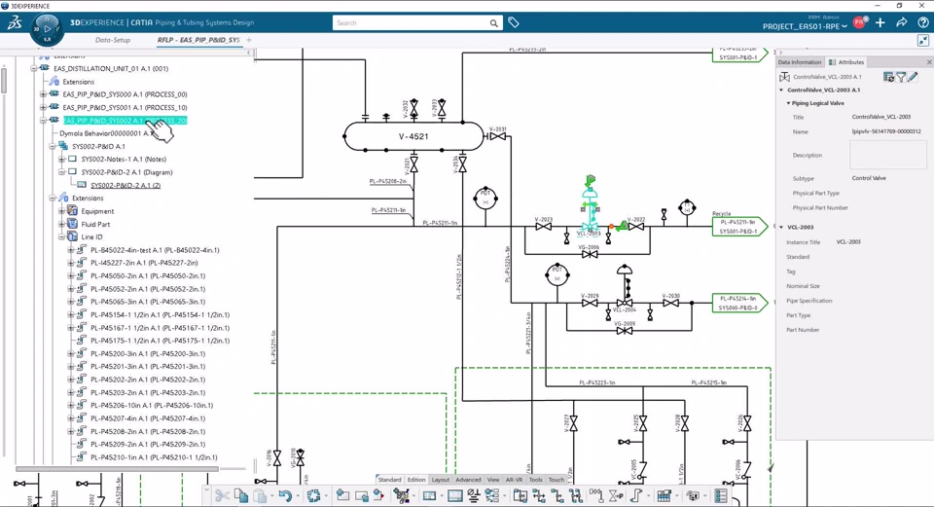This screenshot has width=934, height=507.
Task: Expand the Equipment tree node
Action: [61, 211]
